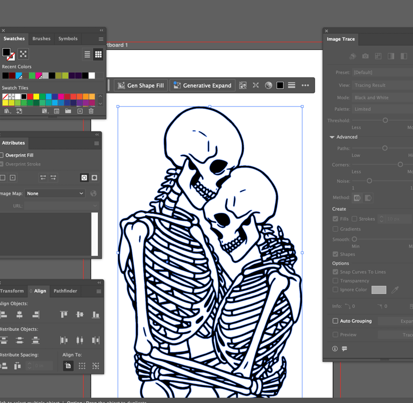Toggle Overprint Stroke checkbox
The height and width of the screenshot is (403, 413).
1,164
